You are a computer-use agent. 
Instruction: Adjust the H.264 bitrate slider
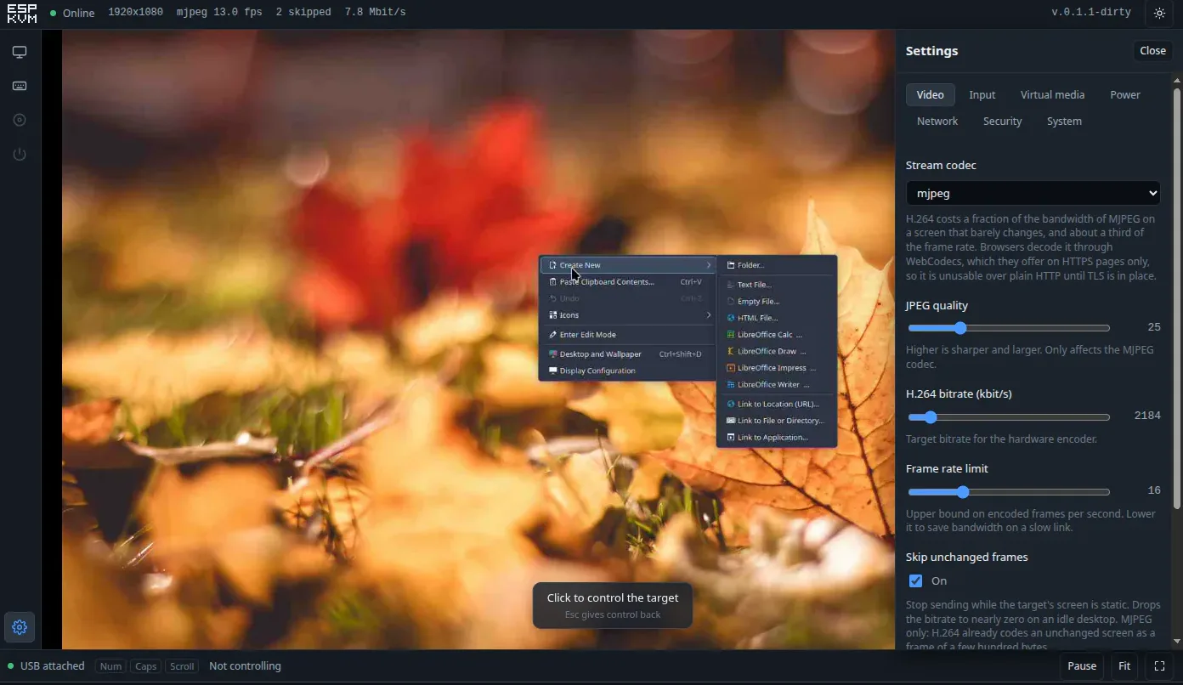pyautogui.click(x=1008, y=417)
